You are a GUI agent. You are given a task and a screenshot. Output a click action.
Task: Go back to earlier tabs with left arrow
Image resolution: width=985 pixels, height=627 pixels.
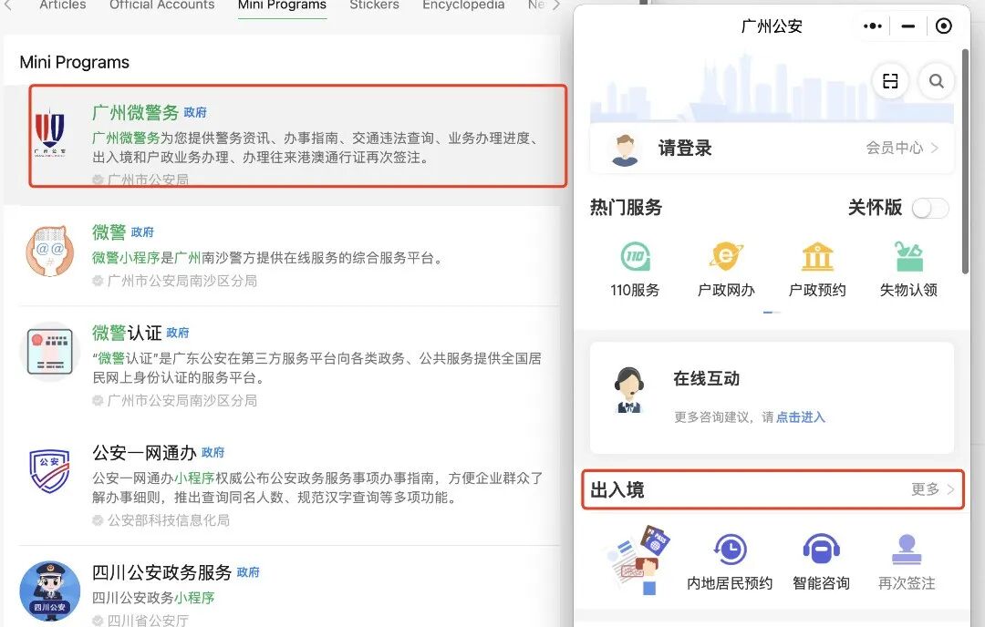click(x=8, y=5)
